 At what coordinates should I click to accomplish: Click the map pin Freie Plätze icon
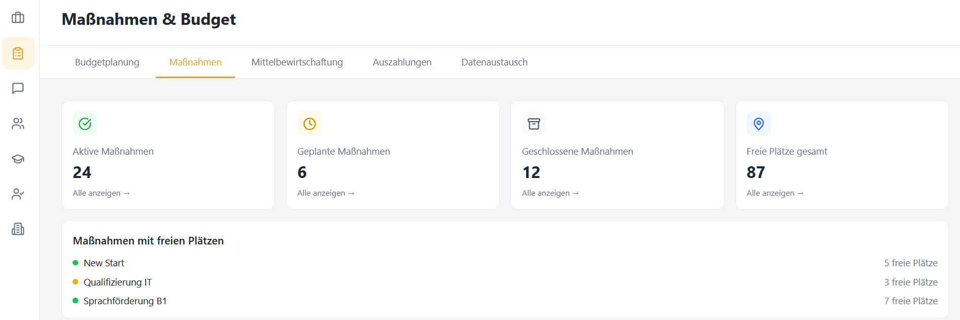point(759,124)
